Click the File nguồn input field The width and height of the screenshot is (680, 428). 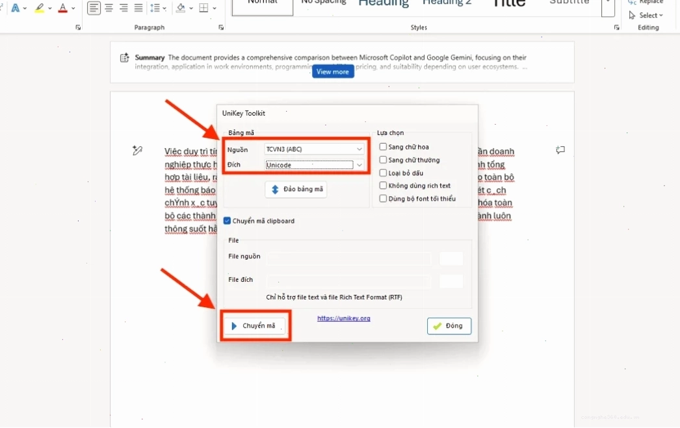[349, 258]
